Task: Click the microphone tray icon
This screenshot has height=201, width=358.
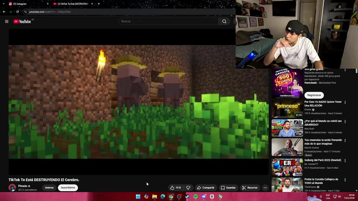Action: point(321,197)
